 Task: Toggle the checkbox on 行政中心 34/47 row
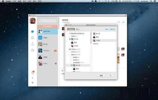[x=70, y=49]
